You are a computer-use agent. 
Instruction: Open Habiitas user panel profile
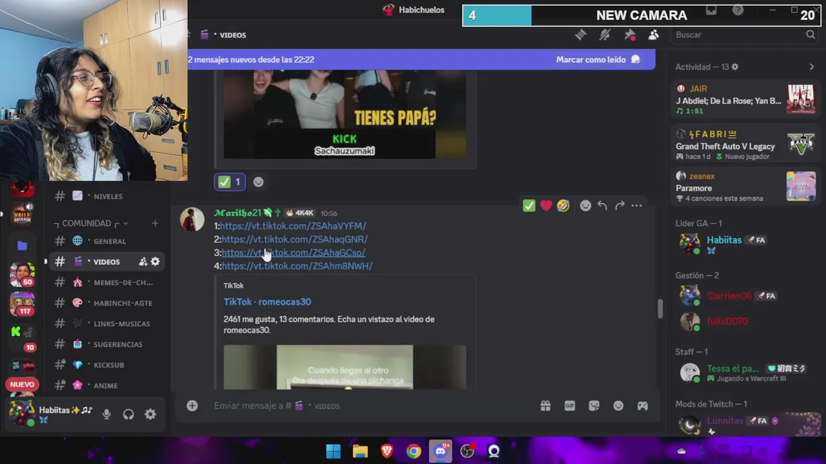[x=52, y=414]
